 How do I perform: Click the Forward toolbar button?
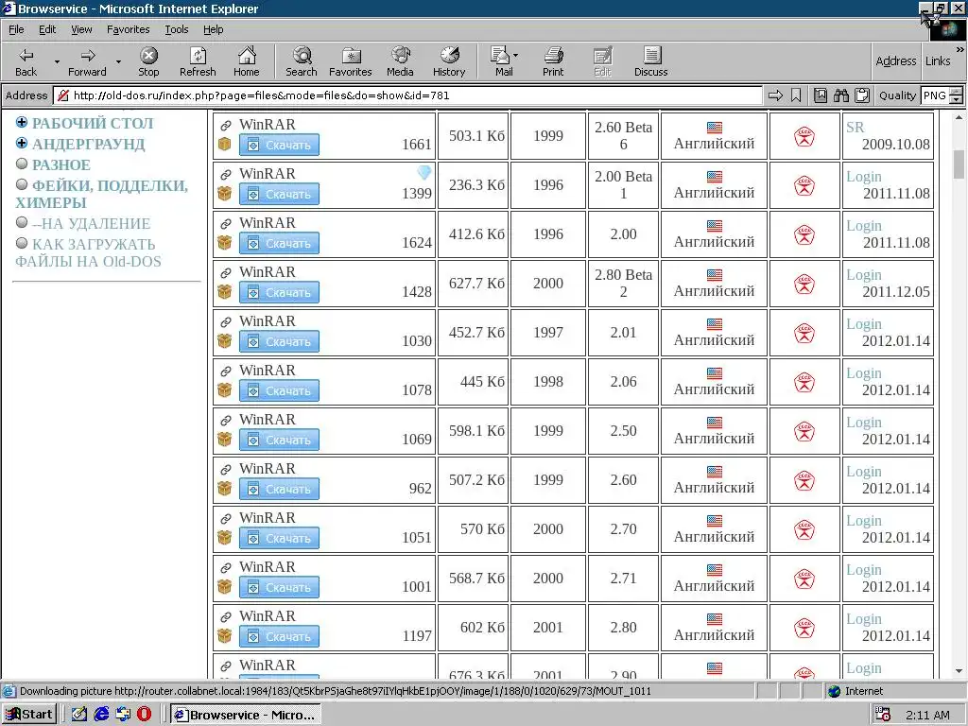[x=87, y=61]
